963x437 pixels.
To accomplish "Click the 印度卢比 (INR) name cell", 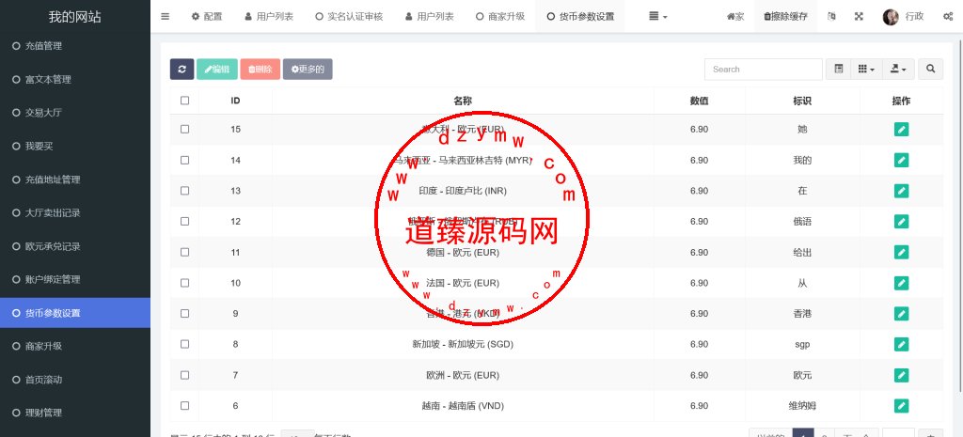I will [x=463, y=191].
